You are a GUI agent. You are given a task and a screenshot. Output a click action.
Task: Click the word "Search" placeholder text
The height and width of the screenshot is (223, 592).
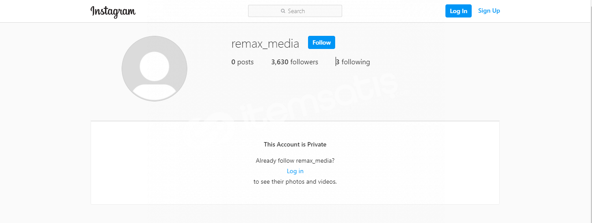click(296, 11)
